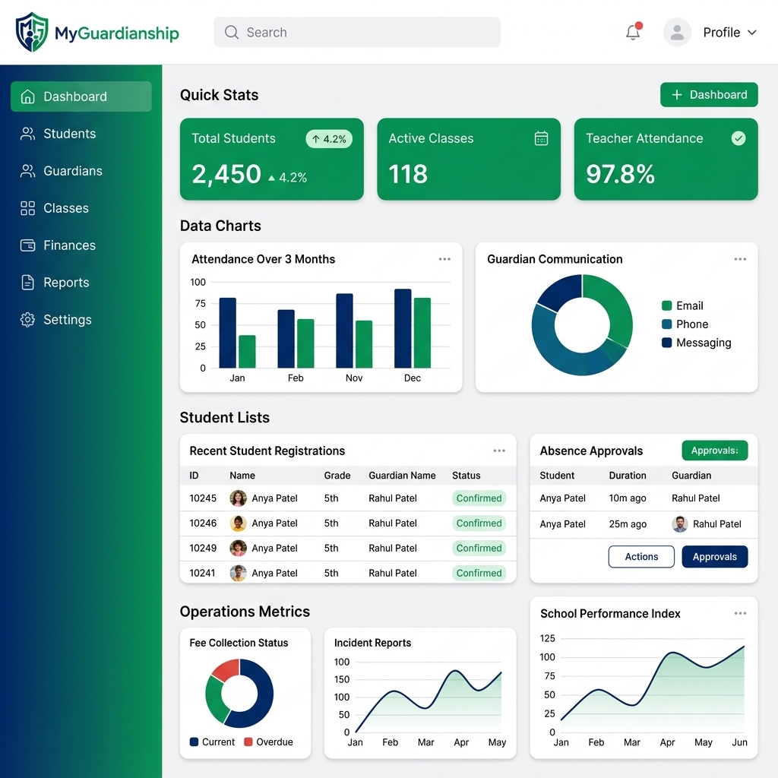
Task: Click the search magnifier icon
Action: coord(231,32)
